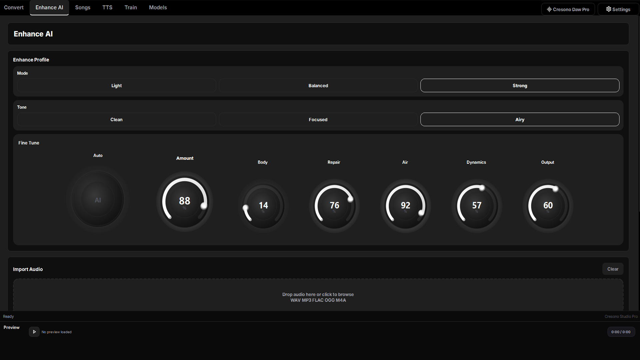This screenshot has height=360, width=640.
Task: Click the Clear button in Import Audio
Action: click(612, 269)
